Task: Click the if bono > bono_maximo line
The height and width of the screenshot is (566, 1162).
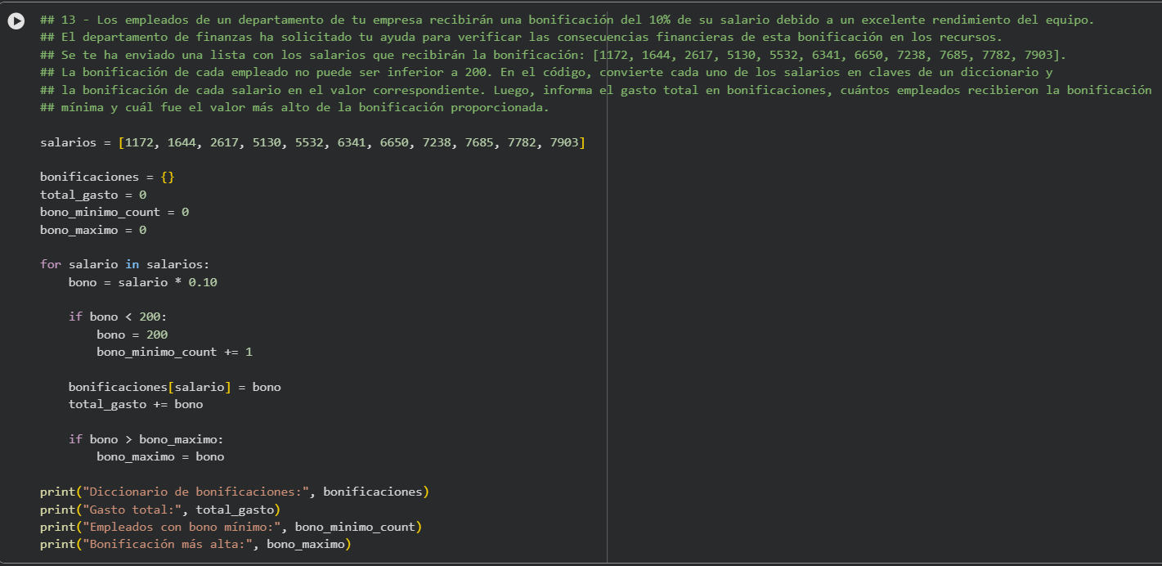Action: point(146,439)
